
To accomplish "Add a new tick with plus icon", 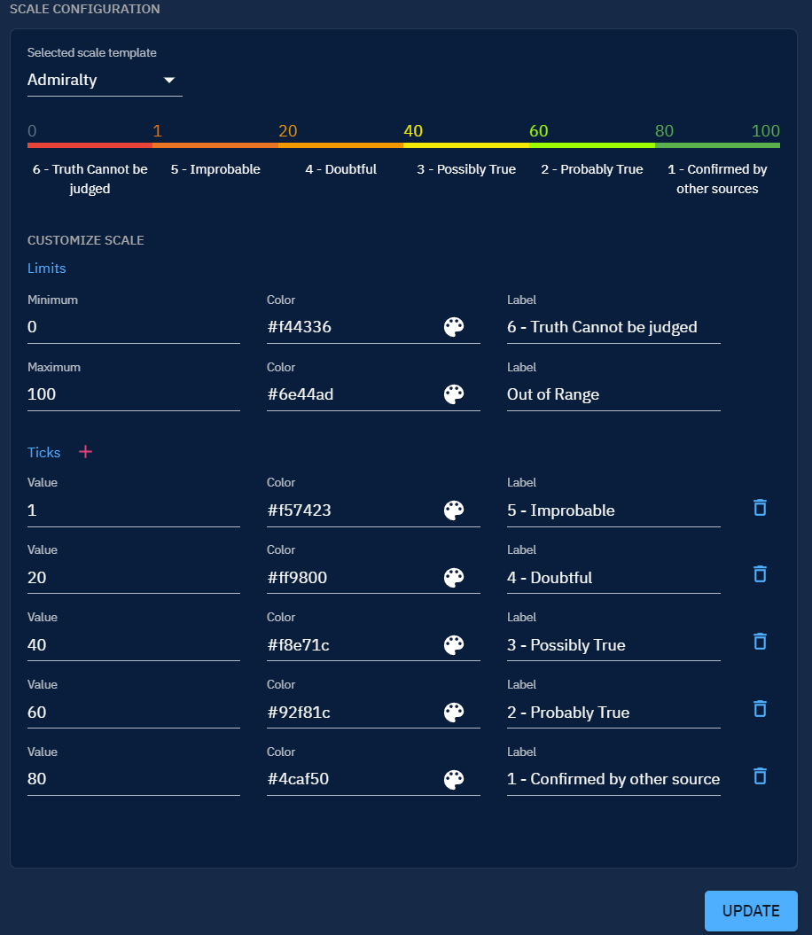I will tap(85, 453).
